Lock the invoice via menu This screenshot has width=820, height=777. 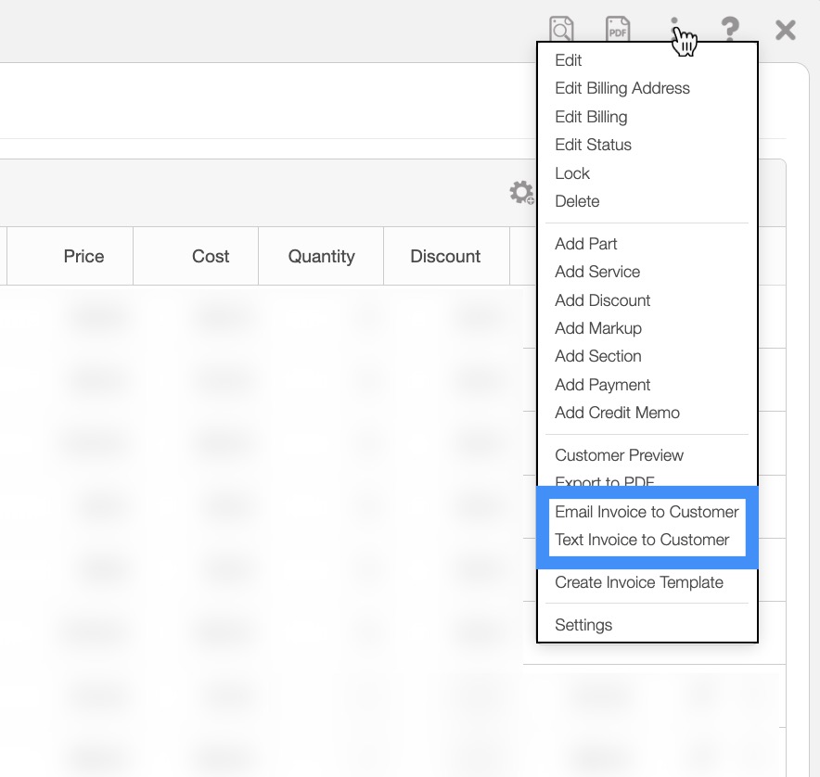(572, 173)
